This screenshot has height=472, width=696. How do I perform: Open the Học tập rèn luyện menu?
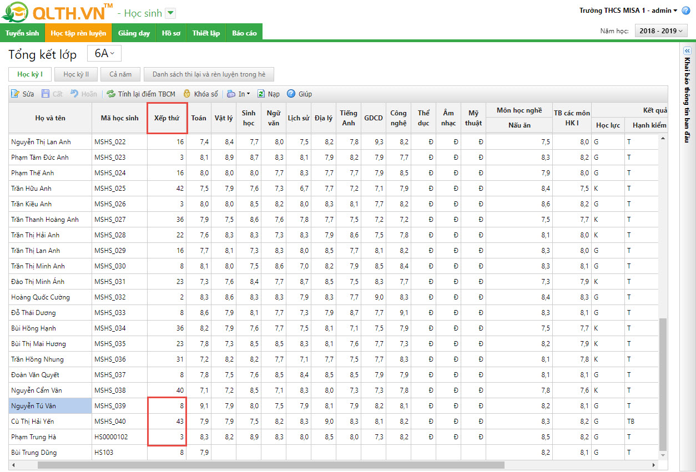tap(78, 33)
